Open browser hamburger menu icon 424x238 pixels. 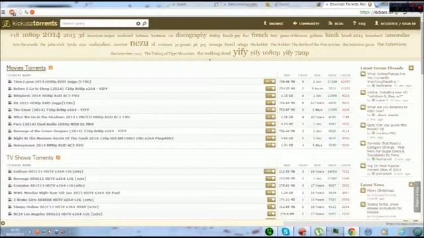3,12
